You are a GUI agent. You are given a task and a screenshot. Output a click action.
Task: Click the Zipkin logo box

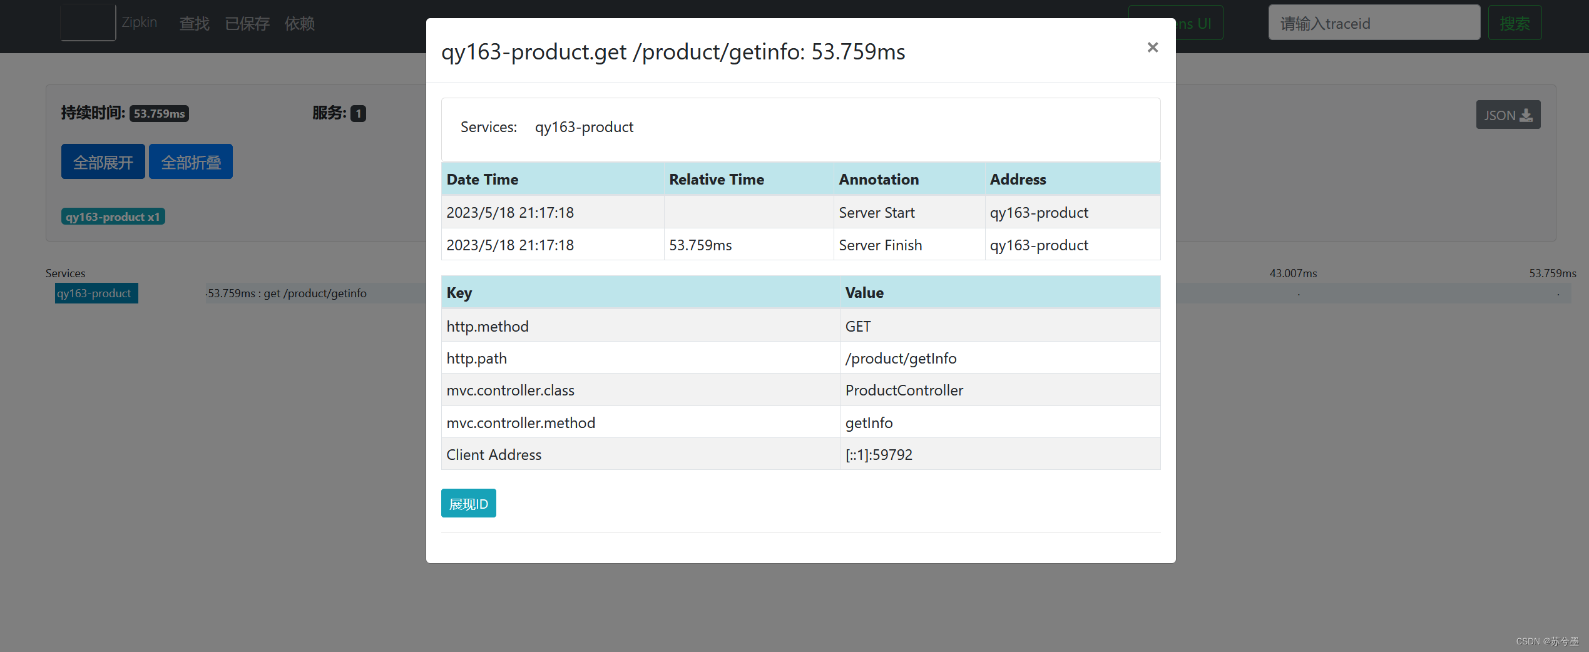(x=88, y=23)
